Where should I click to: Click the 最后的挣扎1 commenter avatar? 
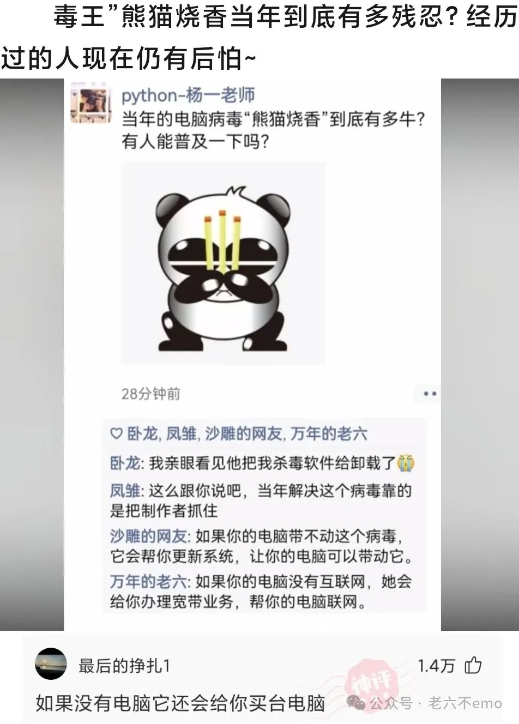[x=51, y=664]
